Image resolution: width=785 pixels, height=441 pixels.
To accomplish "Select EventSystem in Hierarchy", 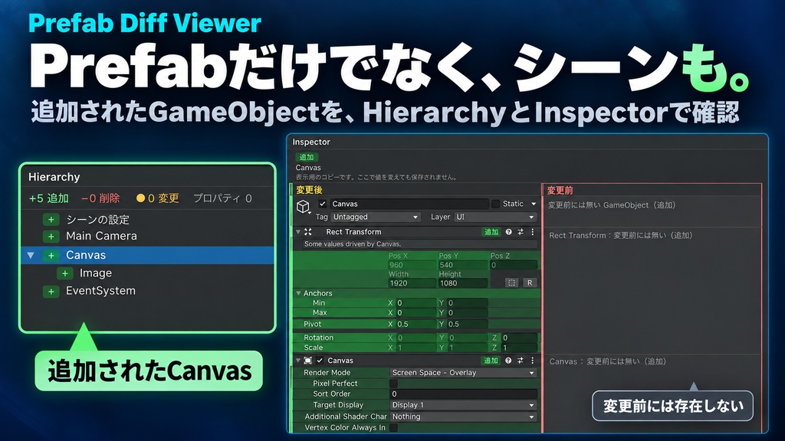I will click(x=100, y=291).
